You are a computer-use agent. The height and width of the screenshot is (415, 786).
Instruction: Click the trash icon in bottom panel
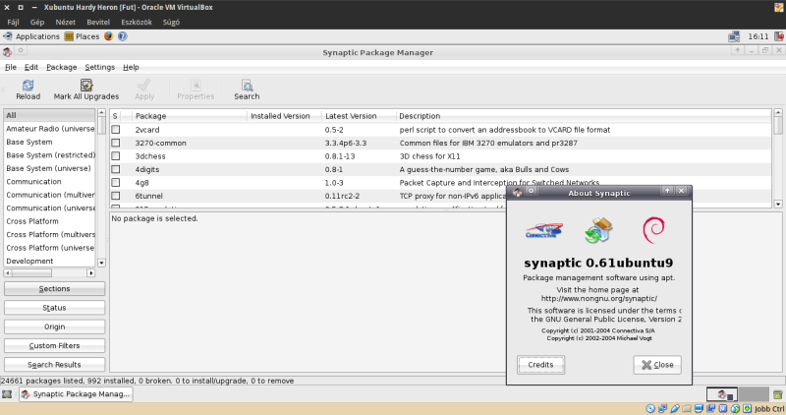point(777,394)
